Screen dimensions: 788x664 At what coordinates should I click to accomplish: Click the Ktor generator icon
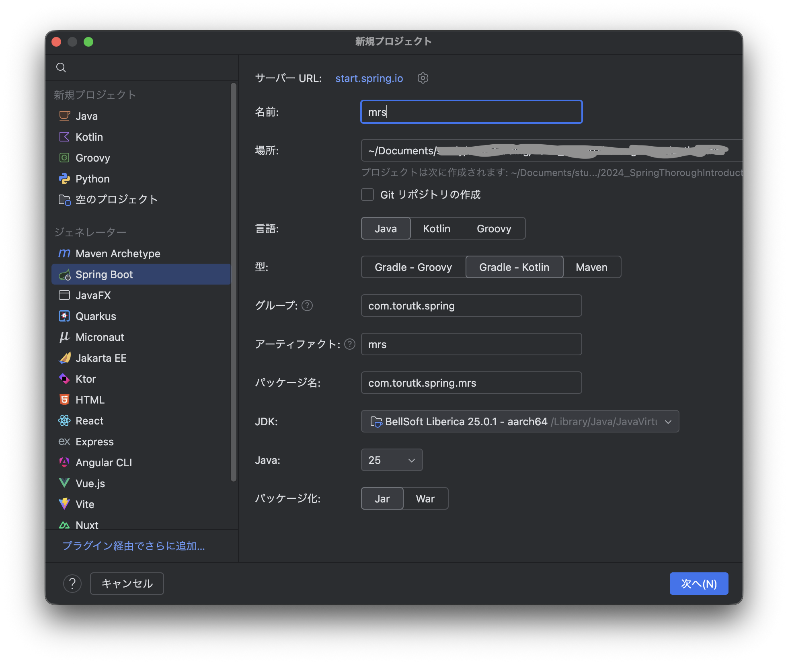pyautogui.click(x=64, y=379)
